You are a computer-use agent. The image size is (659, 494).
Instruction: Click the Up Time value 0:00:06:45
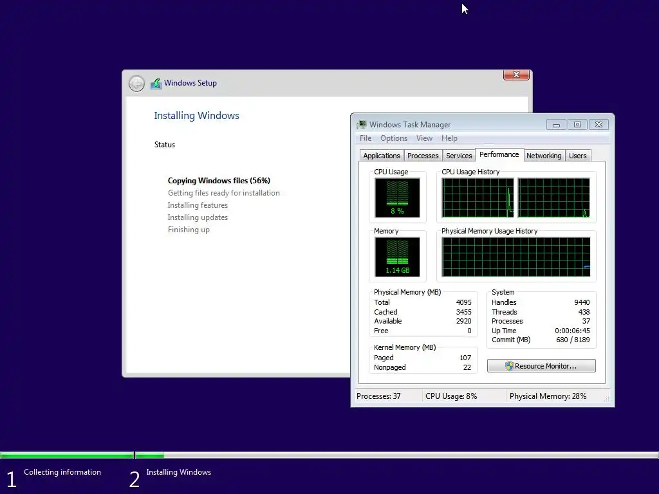pyautogui.click(x=572, y=331)
